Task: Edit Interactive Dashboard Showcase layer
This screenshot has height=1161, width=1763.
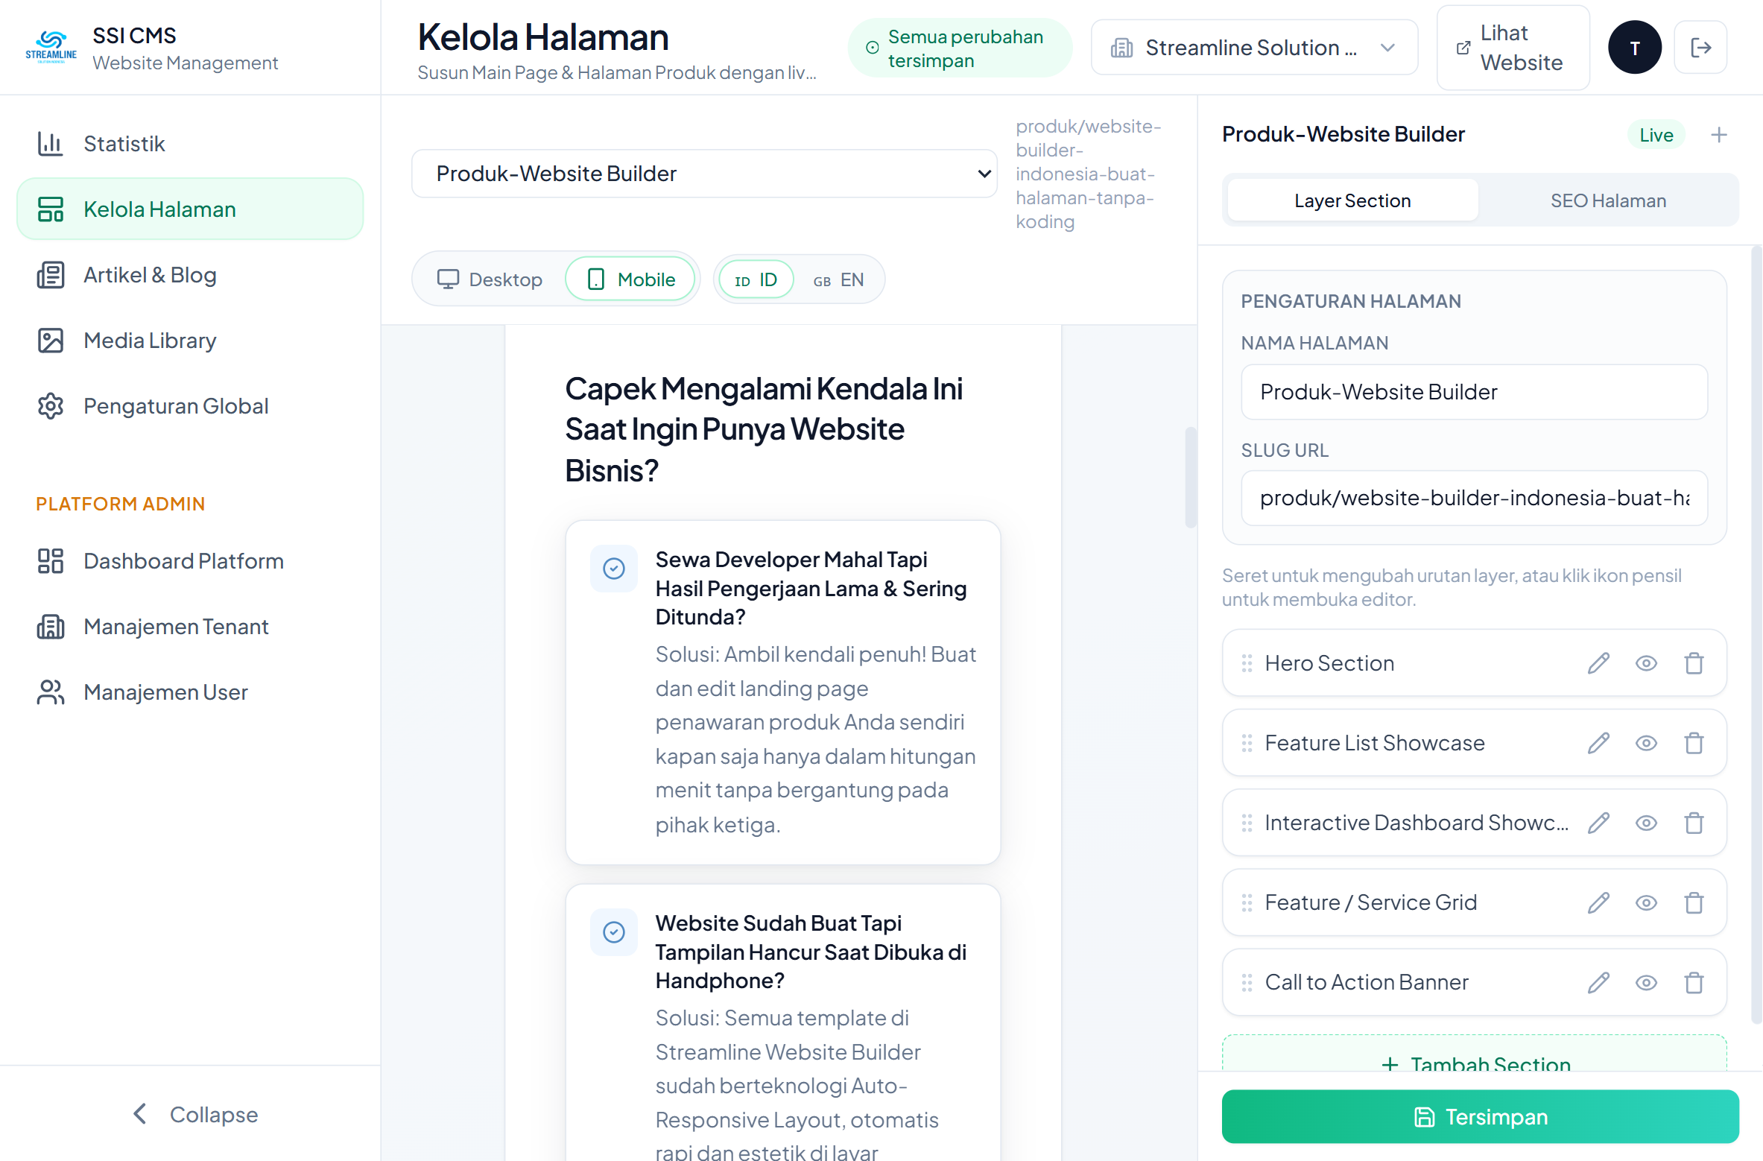Action: (x=1598, y=823)
